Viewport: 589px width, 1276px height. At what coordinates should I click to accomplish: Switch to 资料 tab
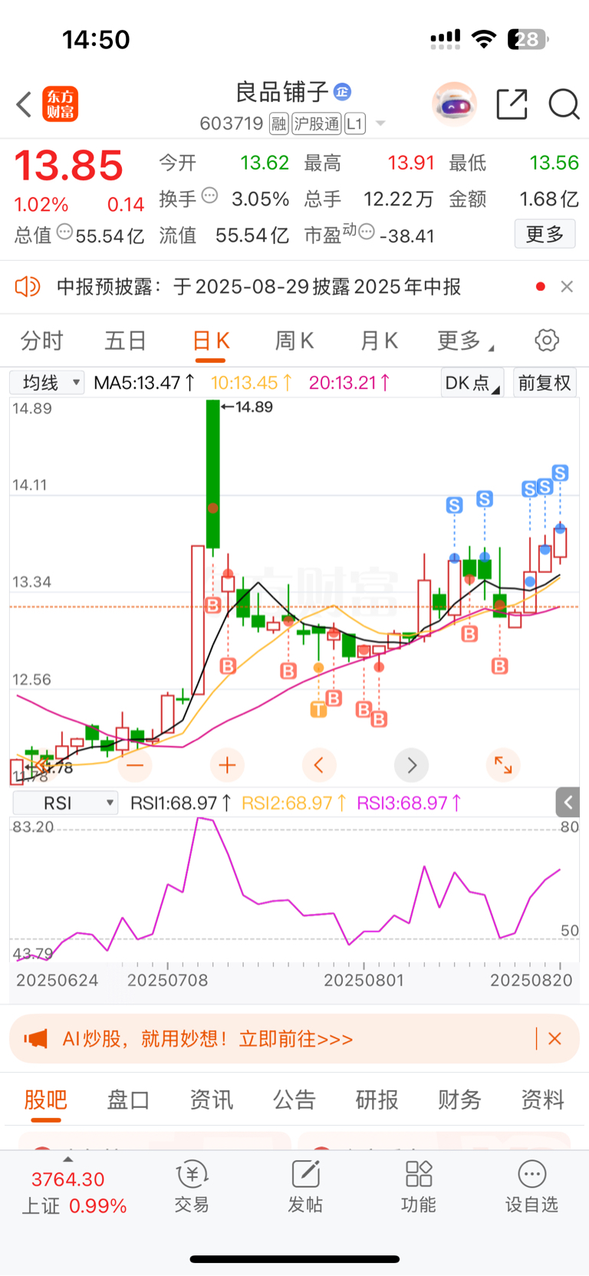[542, 1100]
